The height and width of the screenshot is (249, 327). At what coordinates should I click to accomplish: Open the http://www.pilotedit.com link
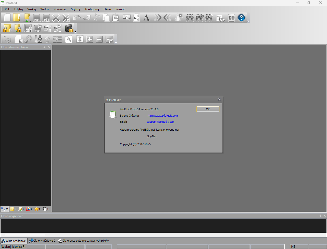point(162,116)
